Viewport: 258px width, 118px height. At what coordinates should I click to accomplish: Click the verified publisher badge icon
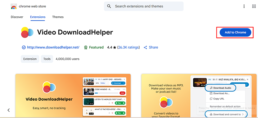(x=24, y=47)
